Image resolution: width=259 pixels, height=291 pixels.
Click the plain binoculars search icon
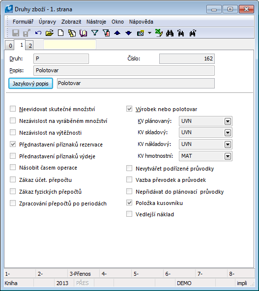170,33
